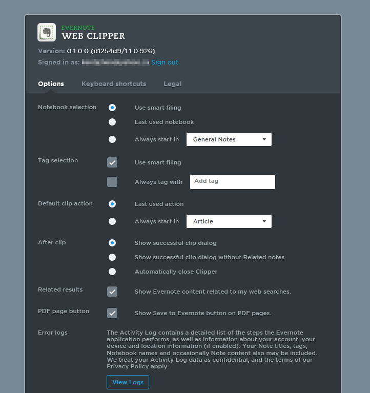Open the Legal tab
370x393 pixels.
[173, 84]
